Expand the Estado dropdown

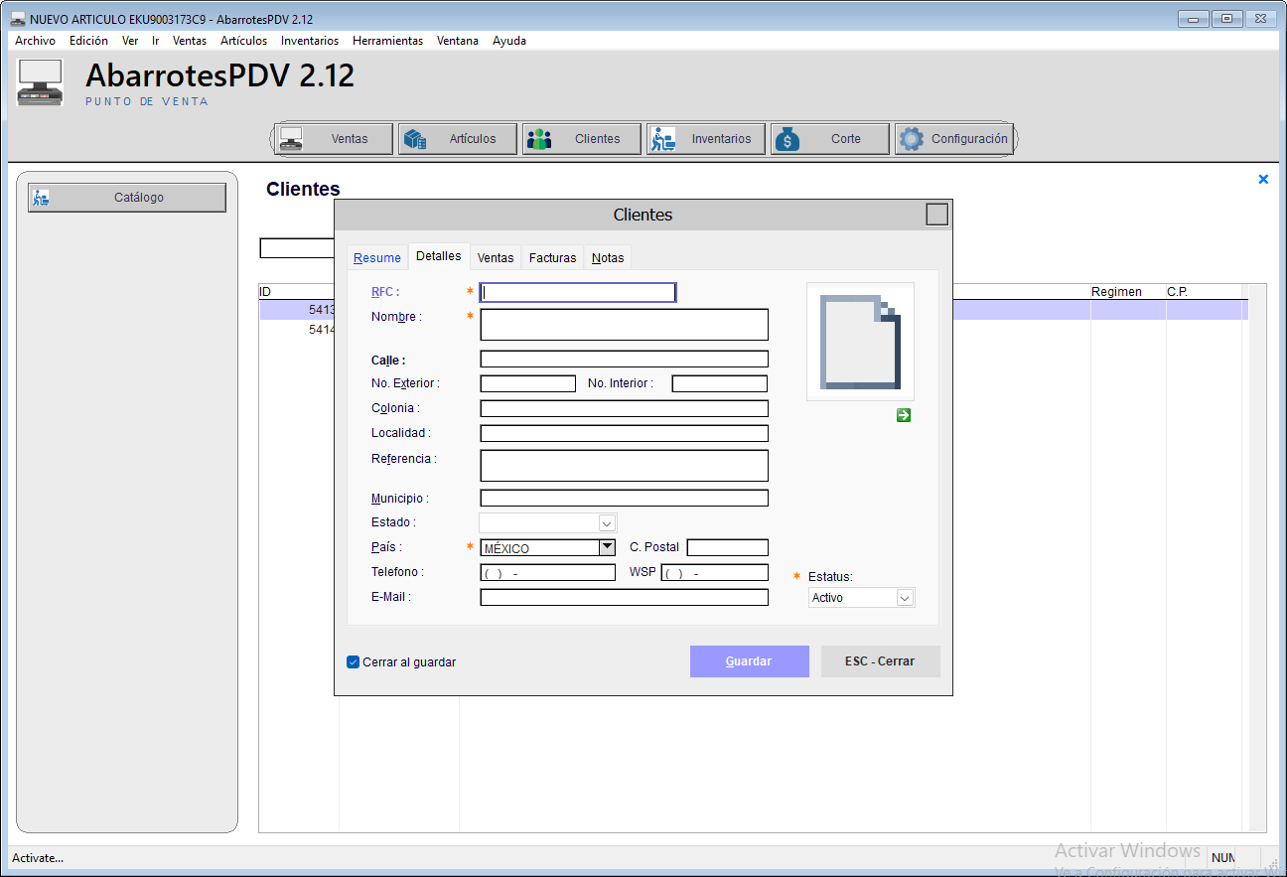[607, 522]
